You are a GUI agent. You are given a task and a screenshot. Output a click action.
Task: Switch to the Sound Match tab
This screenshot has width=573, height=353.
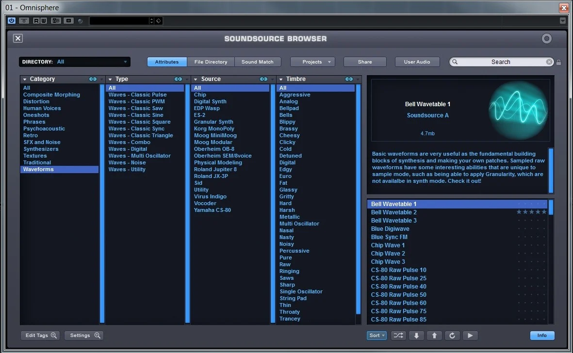pos(257,62)
